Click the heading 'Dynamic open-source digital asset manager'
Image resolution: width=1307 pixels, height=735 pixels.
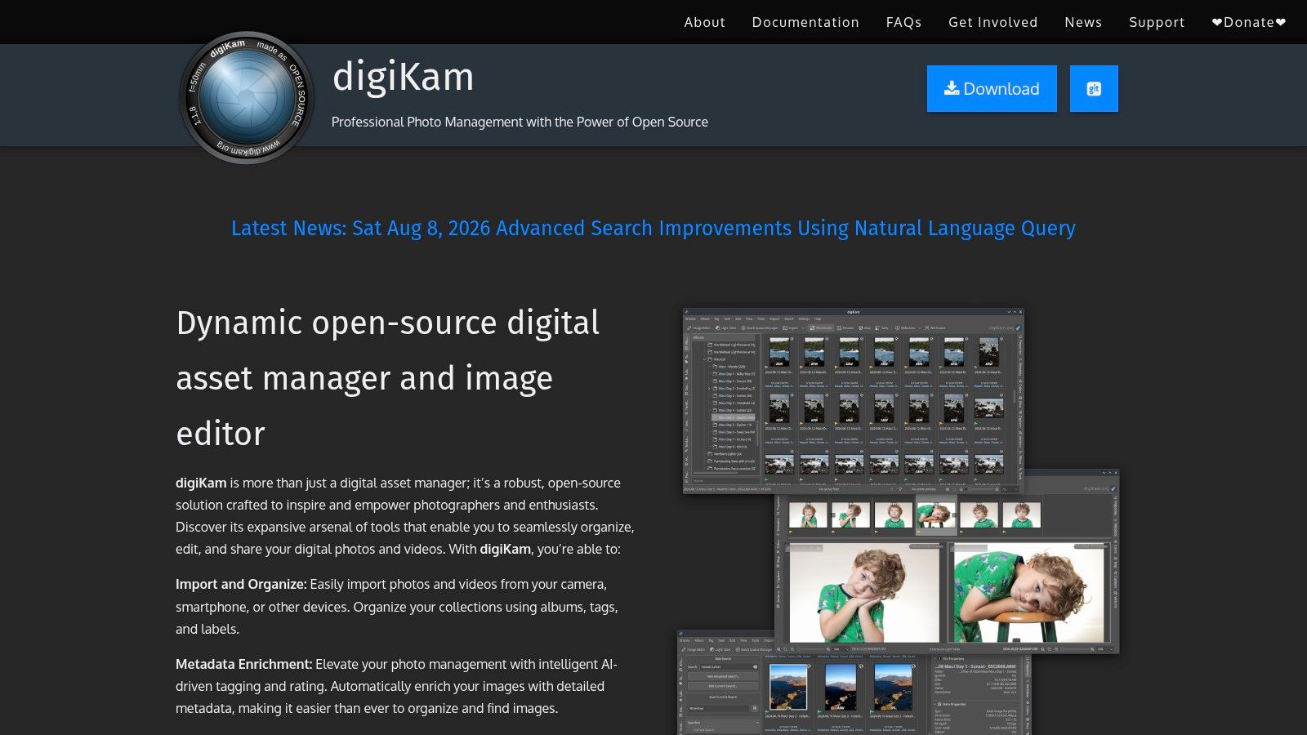tap(388, 378)
